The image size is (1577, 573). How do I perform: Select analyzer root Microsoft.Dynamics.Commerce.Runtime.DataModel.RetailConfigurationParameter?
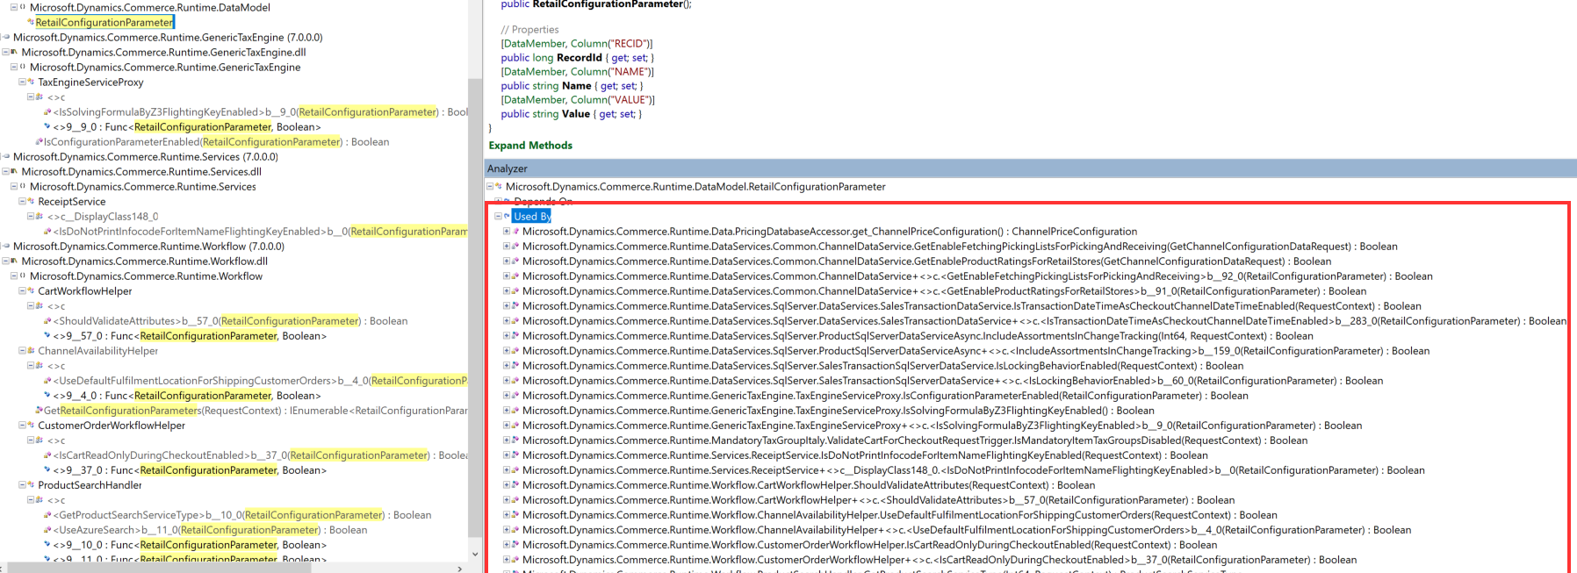pos(695,186)
